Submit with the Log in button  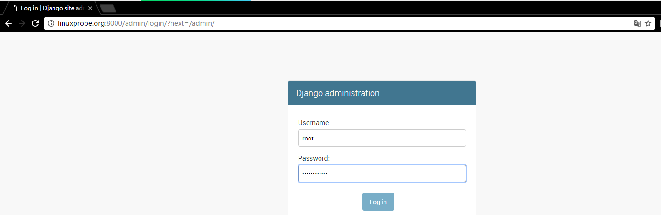tap(378, 202)
